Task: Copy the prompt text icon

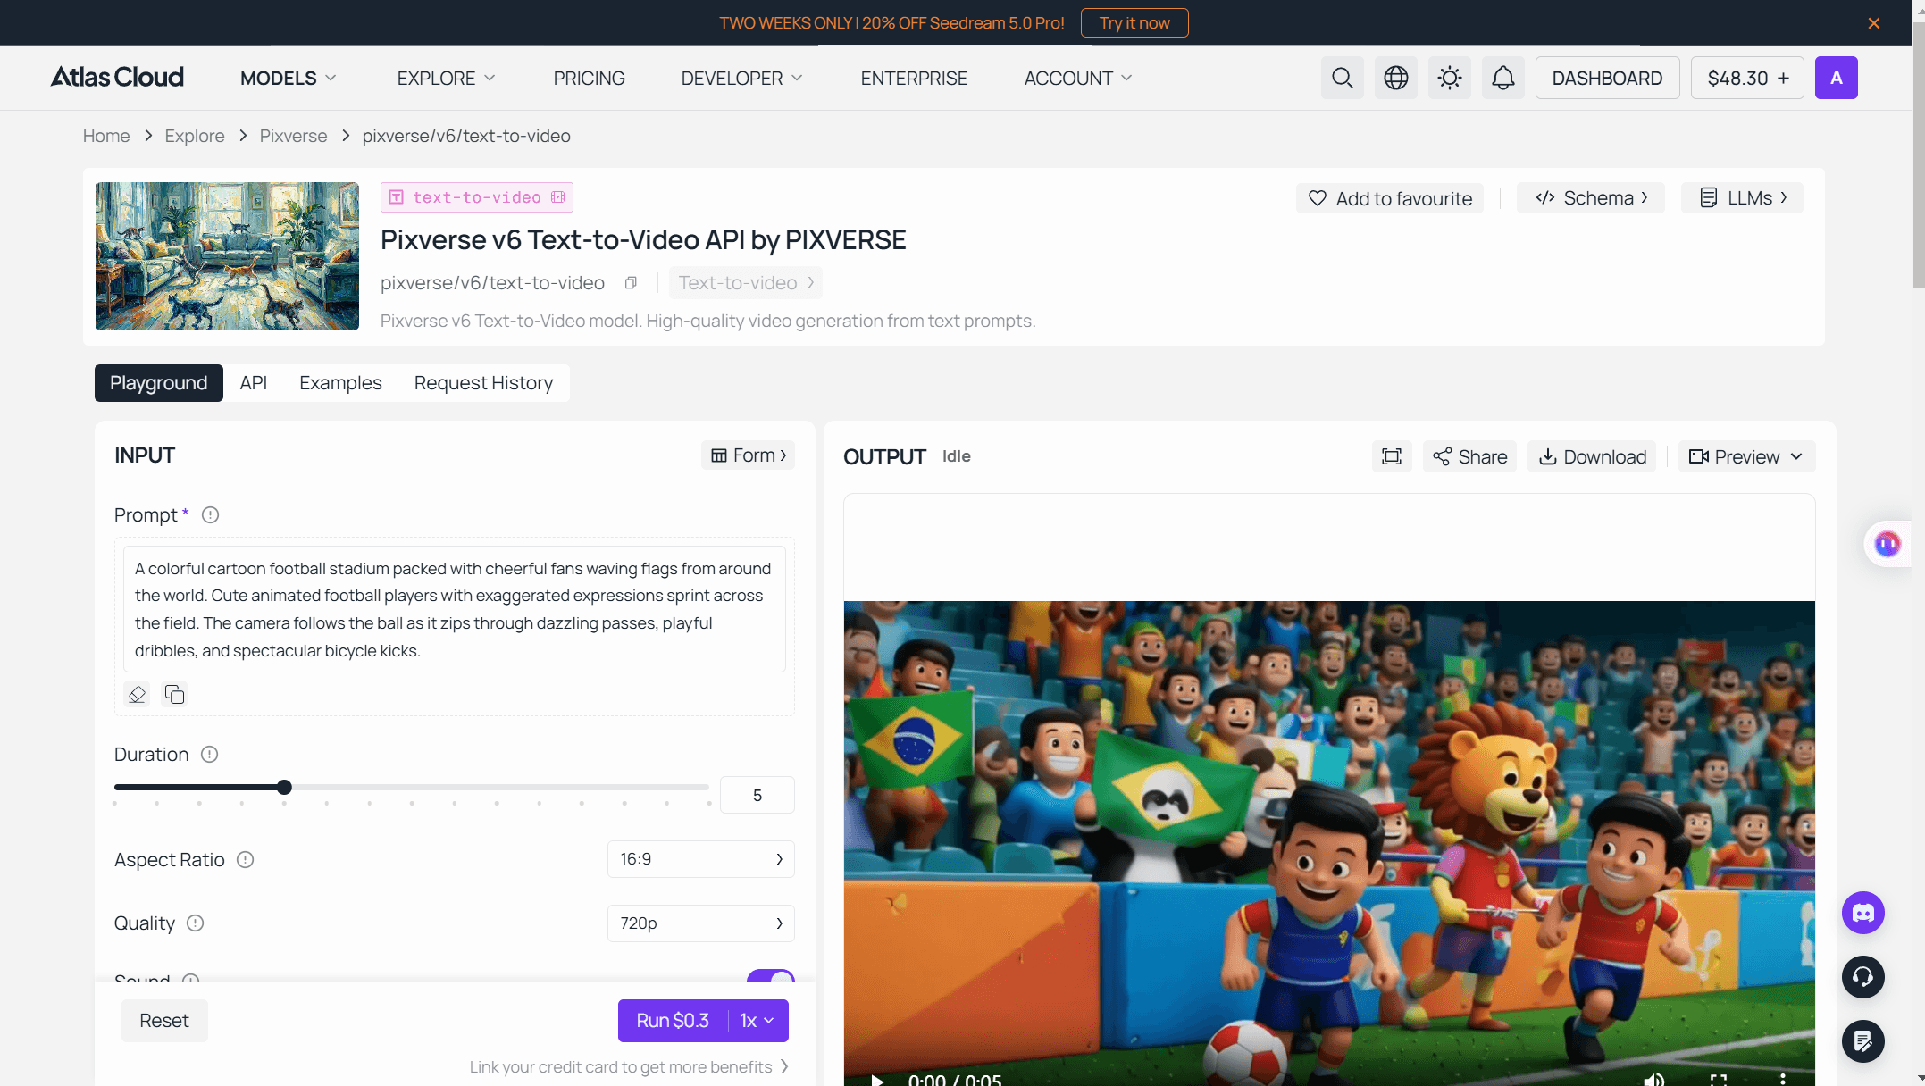Action: pyautogui.click(x=174, y=694)
